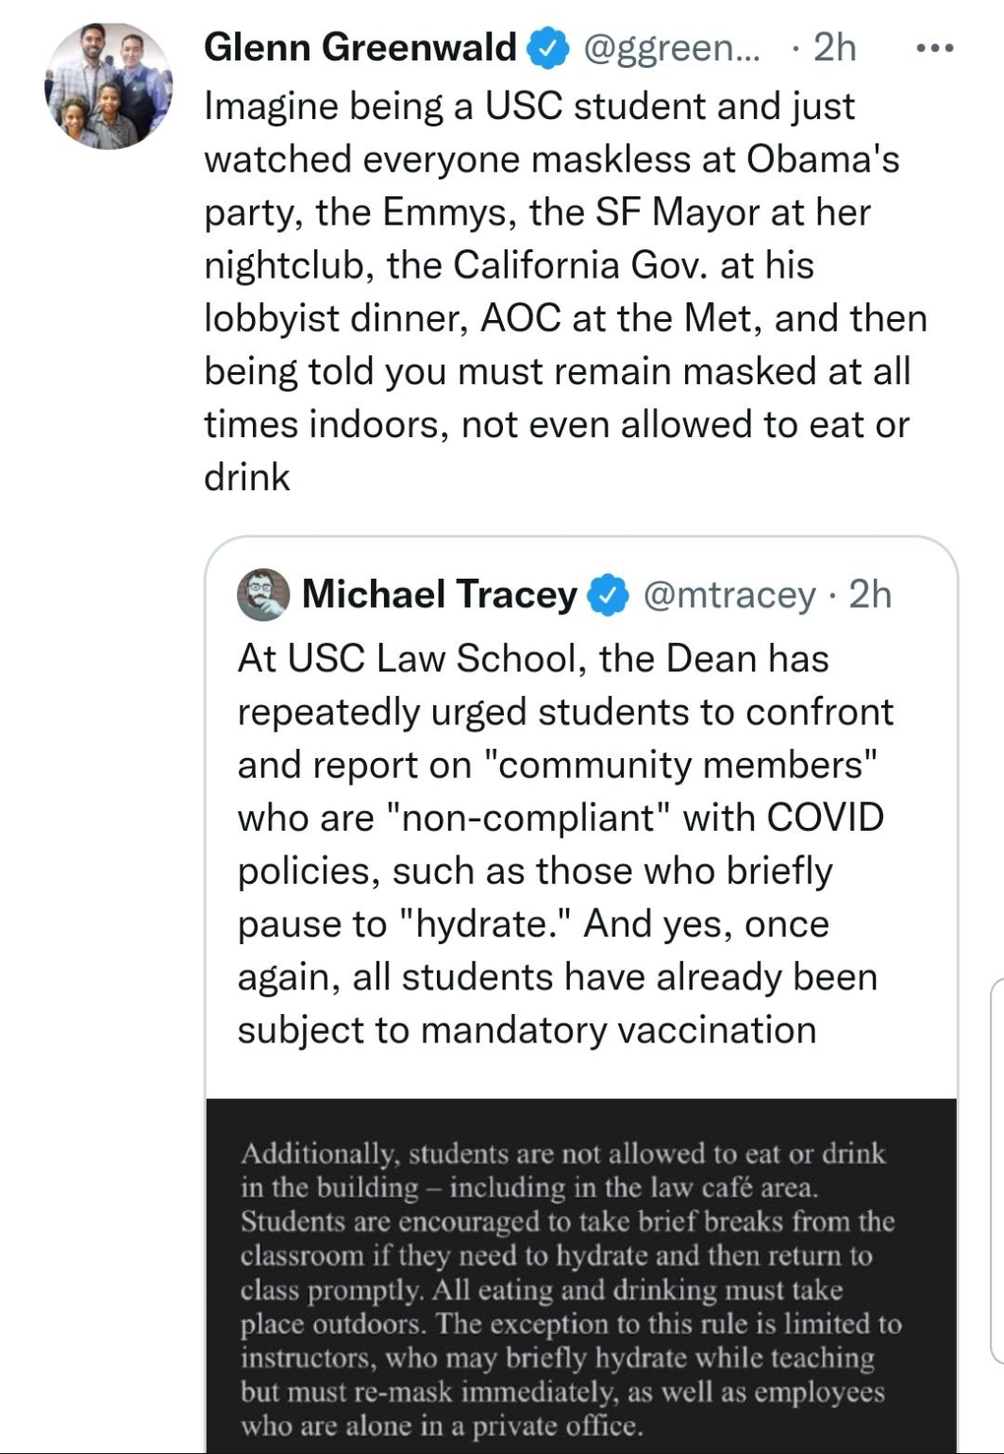The width and height of the screenshot is (1004, 1454).
Task: Tap Michael Tracey's small avatar
Action: click(x=263, y=595)
